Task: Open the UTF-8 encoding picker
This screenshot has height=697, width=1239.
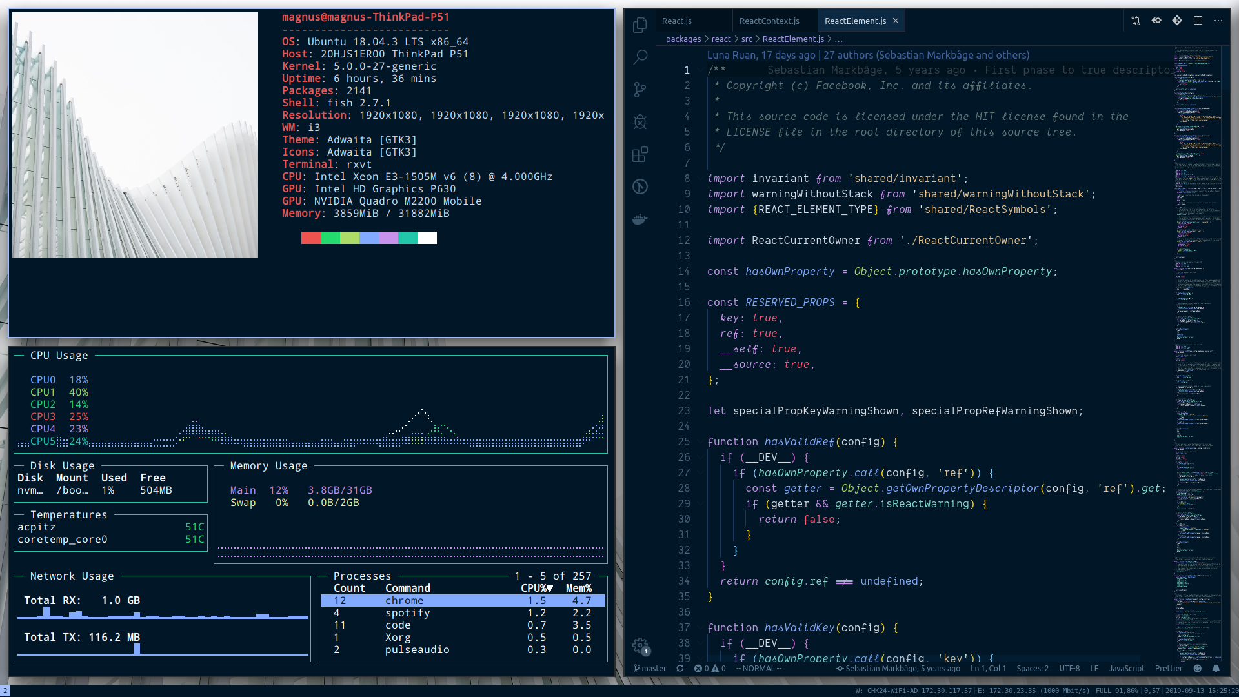Action: tap(1069, 669)
